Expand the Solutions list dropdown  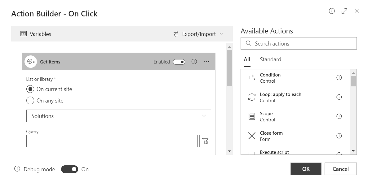coord(118,116)
